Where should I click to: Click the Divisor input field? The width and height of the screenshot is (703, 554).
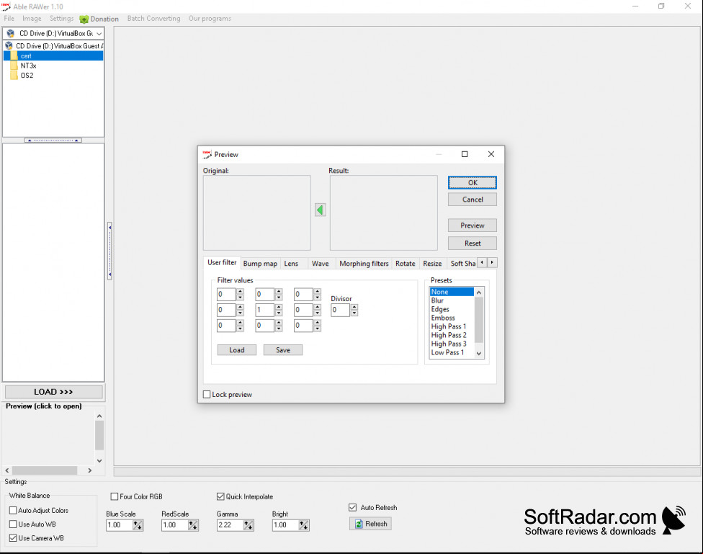[x=340, y=310]
